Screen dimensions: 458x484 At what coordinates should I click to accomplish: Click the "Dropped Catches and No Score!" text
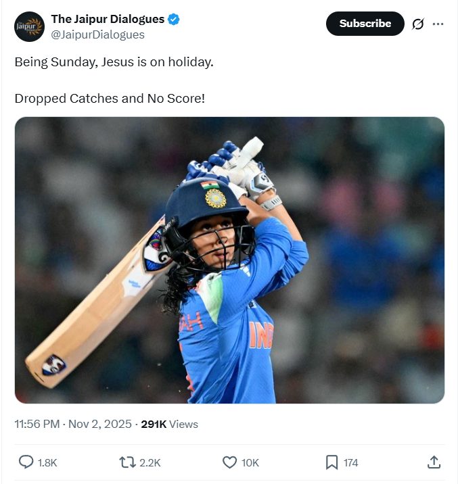click(x=110, y=98)
